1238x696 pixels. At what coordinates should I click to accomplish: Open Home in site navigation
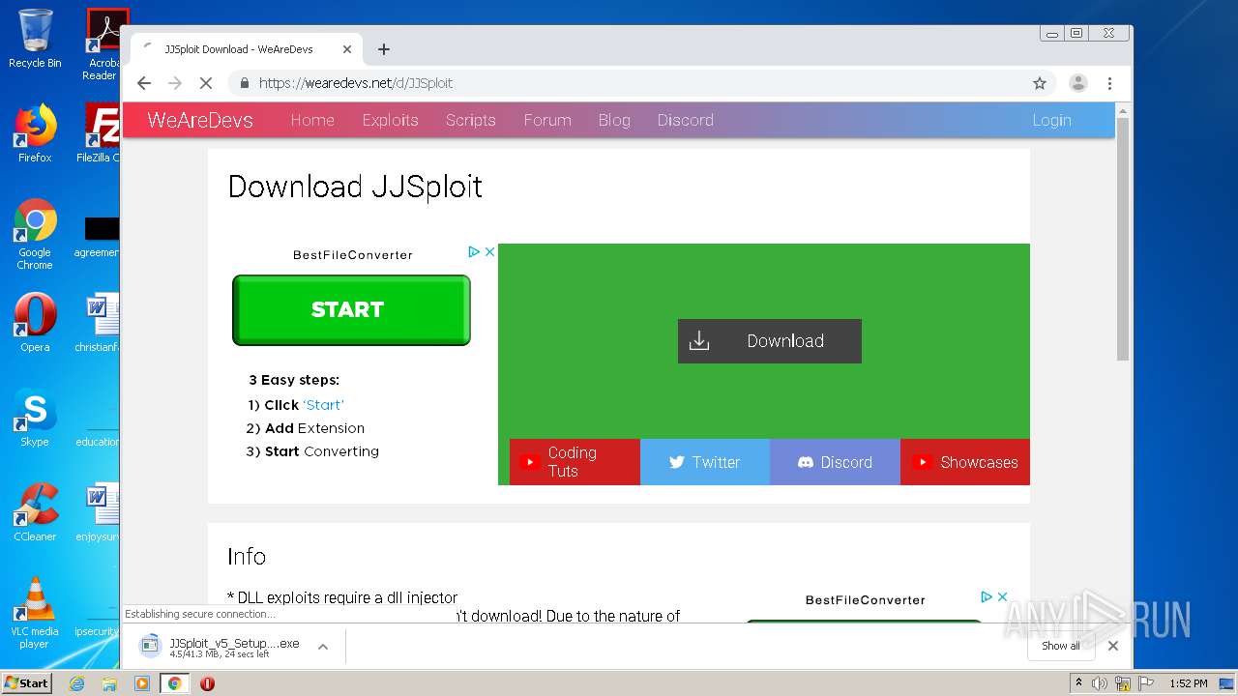coord(312,120)
